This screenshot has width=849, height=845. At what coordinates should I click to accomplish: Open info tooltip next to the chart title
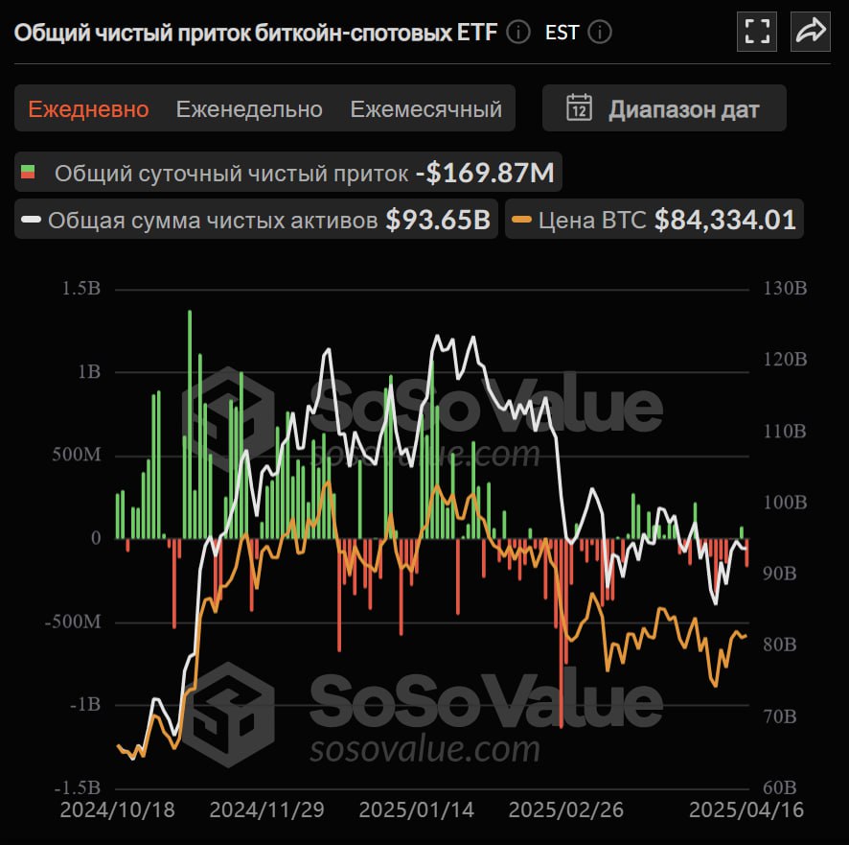pos(518,33)
